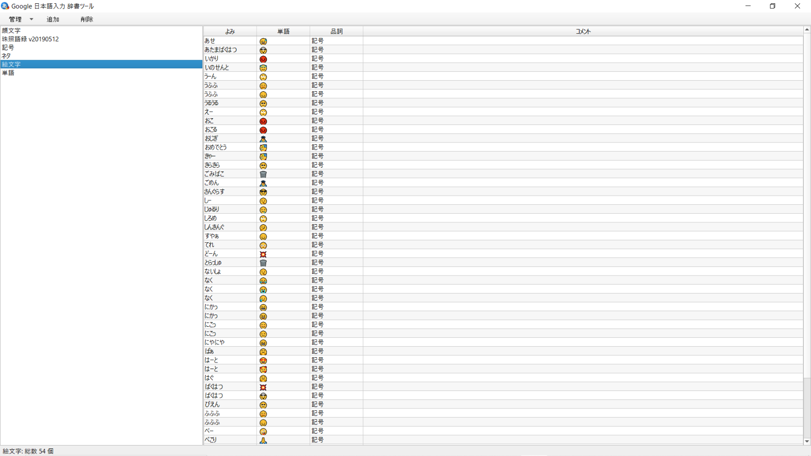Select the 顔文字 dictionary in the list

coord(11,30)
